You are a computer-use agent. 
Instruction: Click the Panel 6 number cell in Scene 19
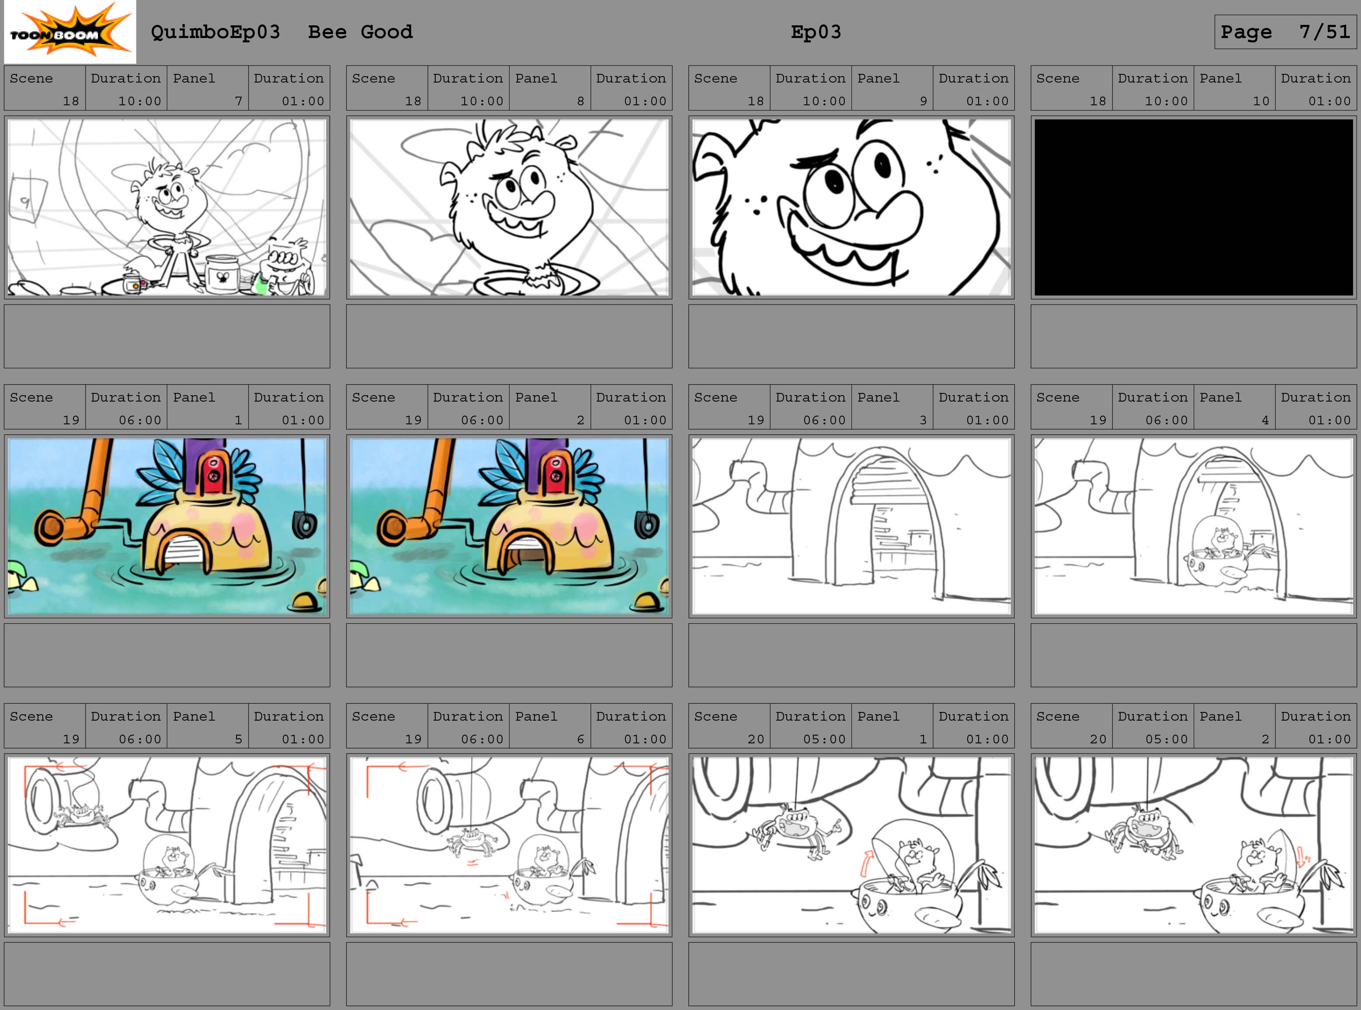tap(550, 726)
